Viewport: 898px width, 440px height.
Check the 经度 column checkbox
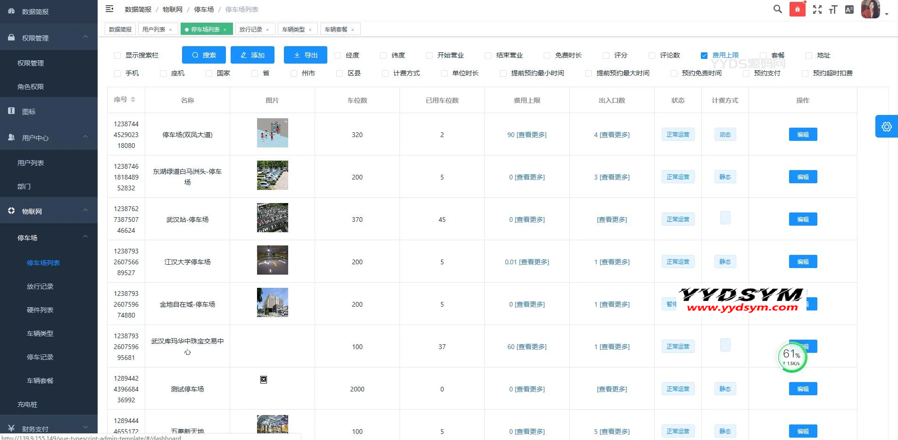(x=338, y=56)
